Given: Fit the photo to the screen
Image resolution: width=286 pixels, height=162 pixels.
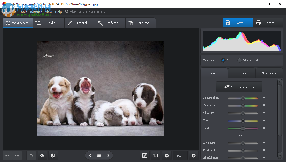Looking at the screenshot, I should coord(145,155).
